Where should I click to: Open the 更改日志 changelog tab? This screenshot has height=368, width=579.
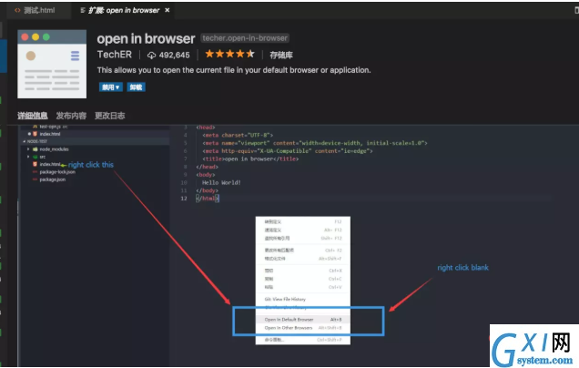[109, 116]
